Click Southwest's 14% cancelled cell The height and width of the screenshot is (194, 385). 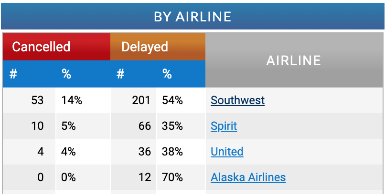72,100
